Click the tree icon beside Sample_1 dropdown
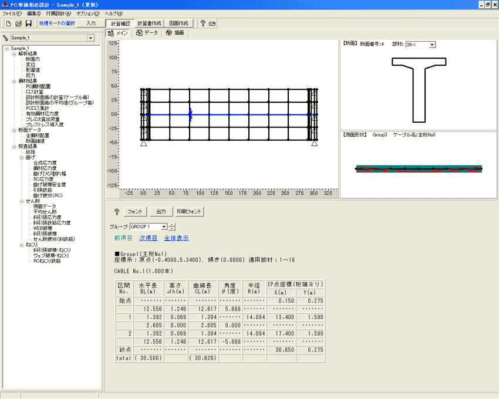This screenshot has height=399, width=499. coord(6,38)
